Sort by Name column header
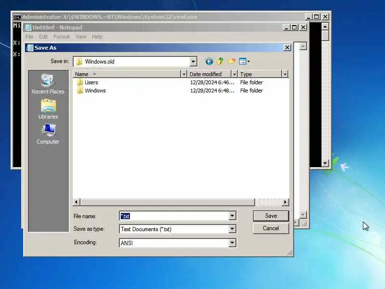This screenshot has width=385, height=289. pyautogui.click(x=127, y=74)
